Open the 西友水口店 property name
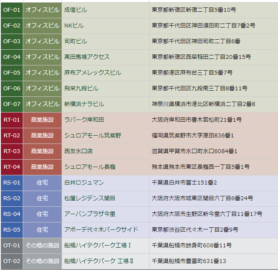The image size is (278, 270). pos(78,151)
